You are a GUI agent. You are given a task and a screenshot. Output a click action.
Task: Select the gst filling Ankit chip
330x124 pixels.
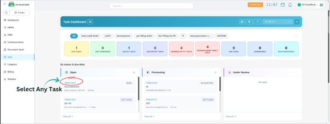click(144, 36)
